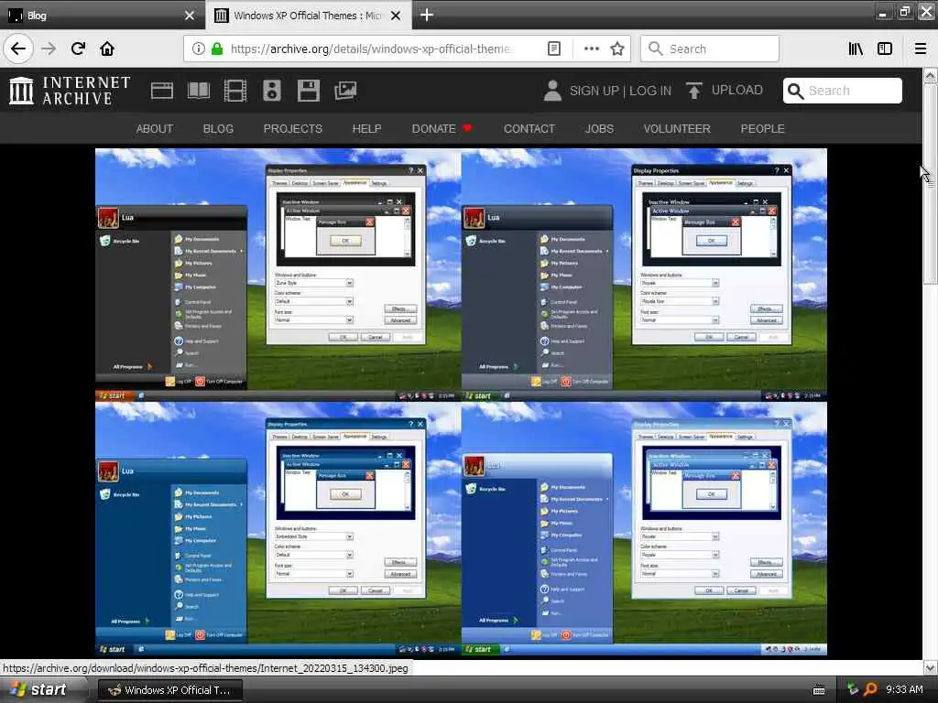Show the sidebars icon
The image size is (938, 703).
pyautogui.click(x=885, y=49)
